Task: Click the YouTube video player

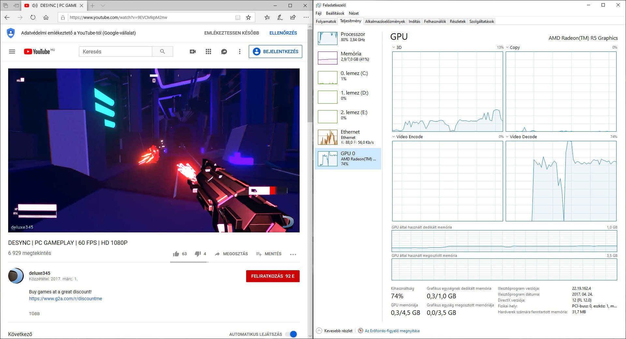Action: (154, 150)
